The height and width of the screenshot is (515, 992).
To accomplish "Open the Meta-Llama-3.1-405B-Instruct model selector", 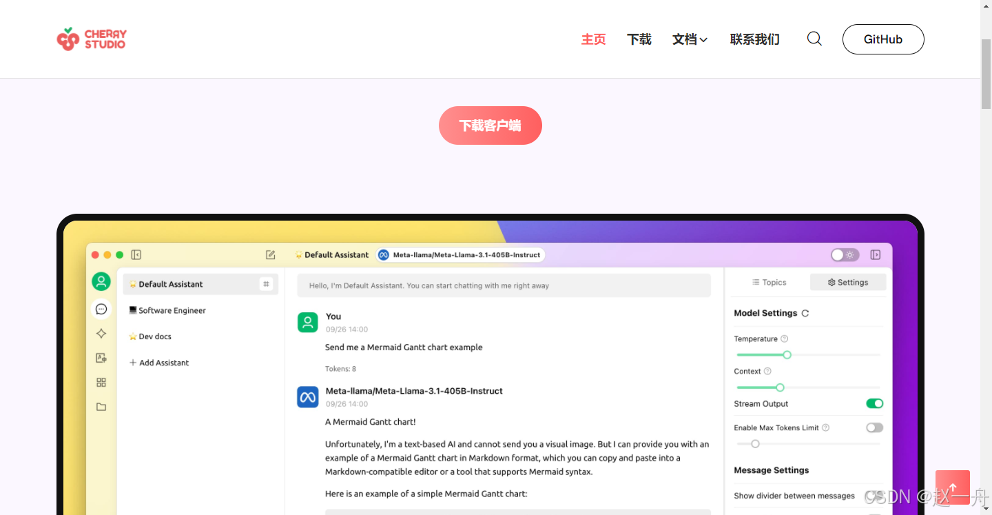I will coord(461,255).
